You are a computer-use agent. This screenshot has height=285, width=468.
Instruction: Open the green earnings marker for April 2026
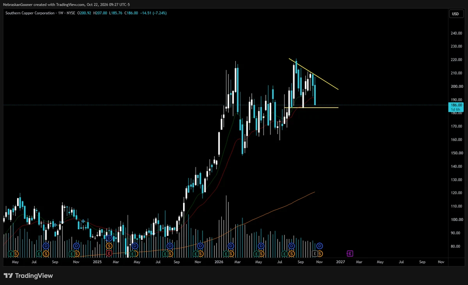coord(256,254)
